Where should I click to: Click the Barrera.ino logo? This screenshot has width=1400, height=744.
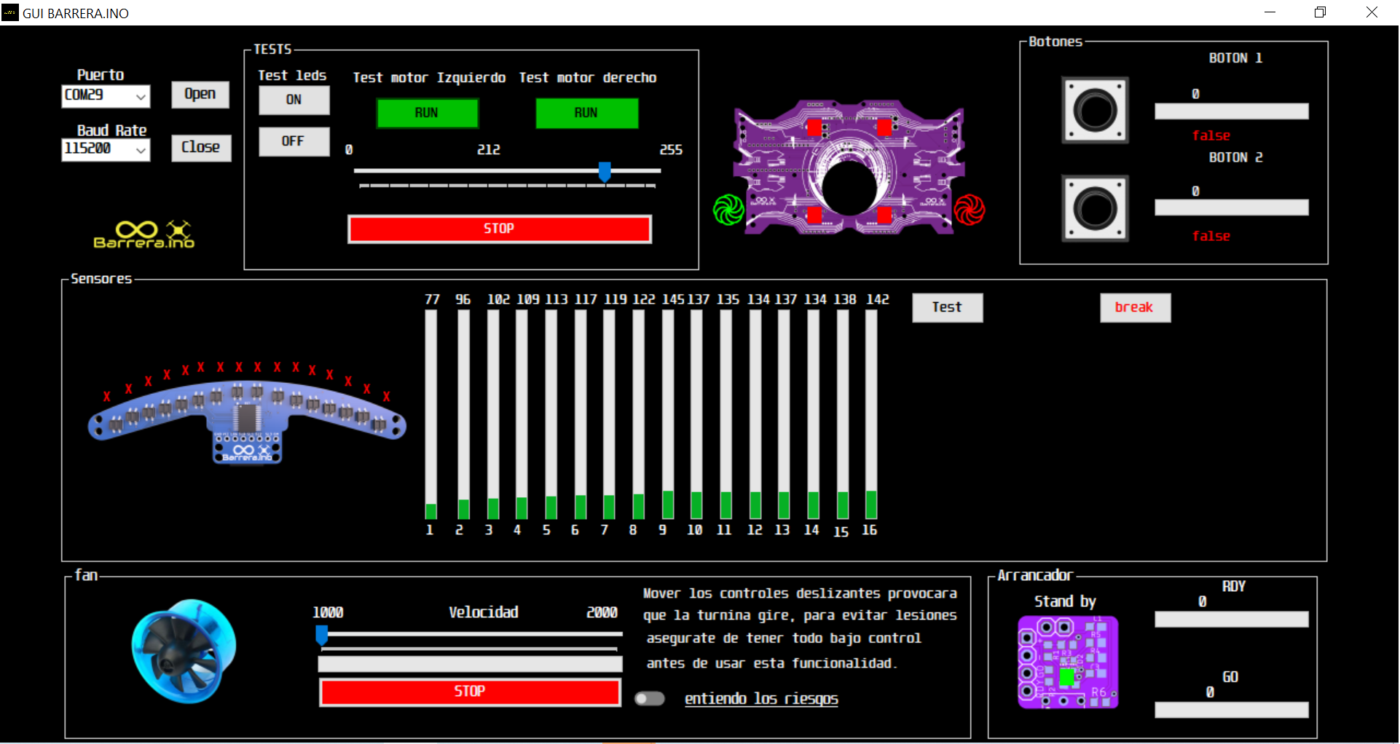pyautogui.click(x=144, y=234)
